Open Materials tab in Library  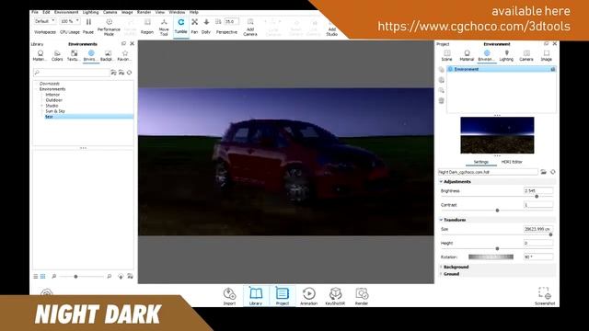click(40, 55)
